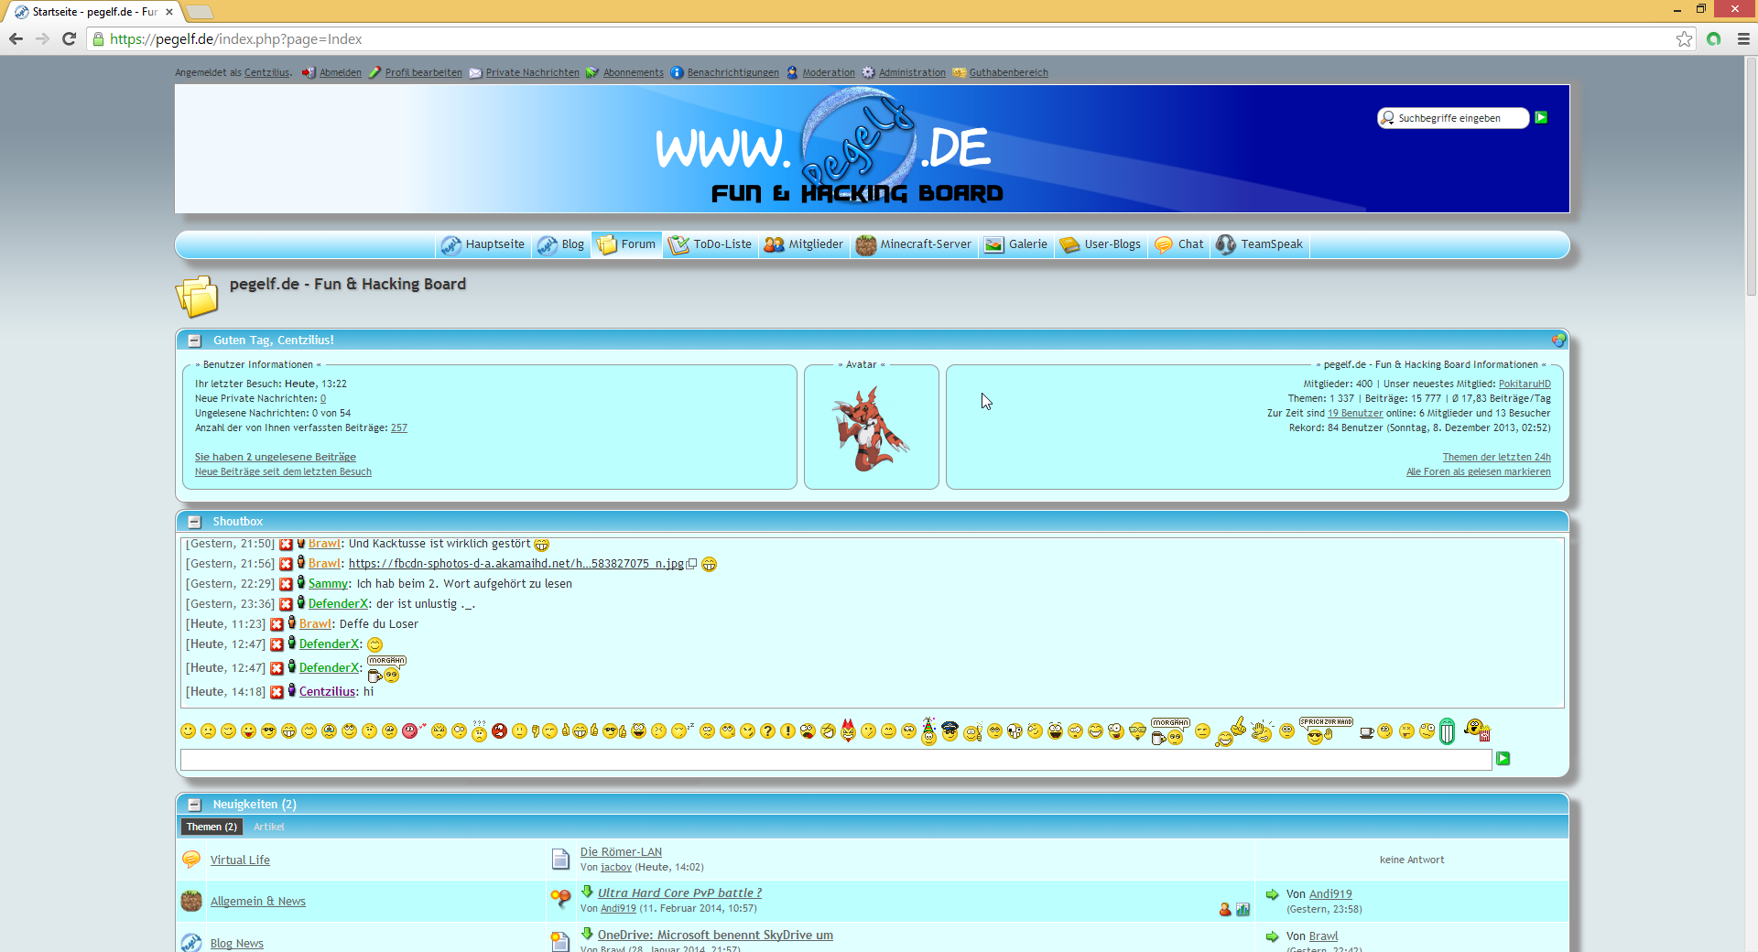Click the Abmelden logout link
Image resolution: width=1758 pixels, height=952 pixels.
[x=340, y=73]
